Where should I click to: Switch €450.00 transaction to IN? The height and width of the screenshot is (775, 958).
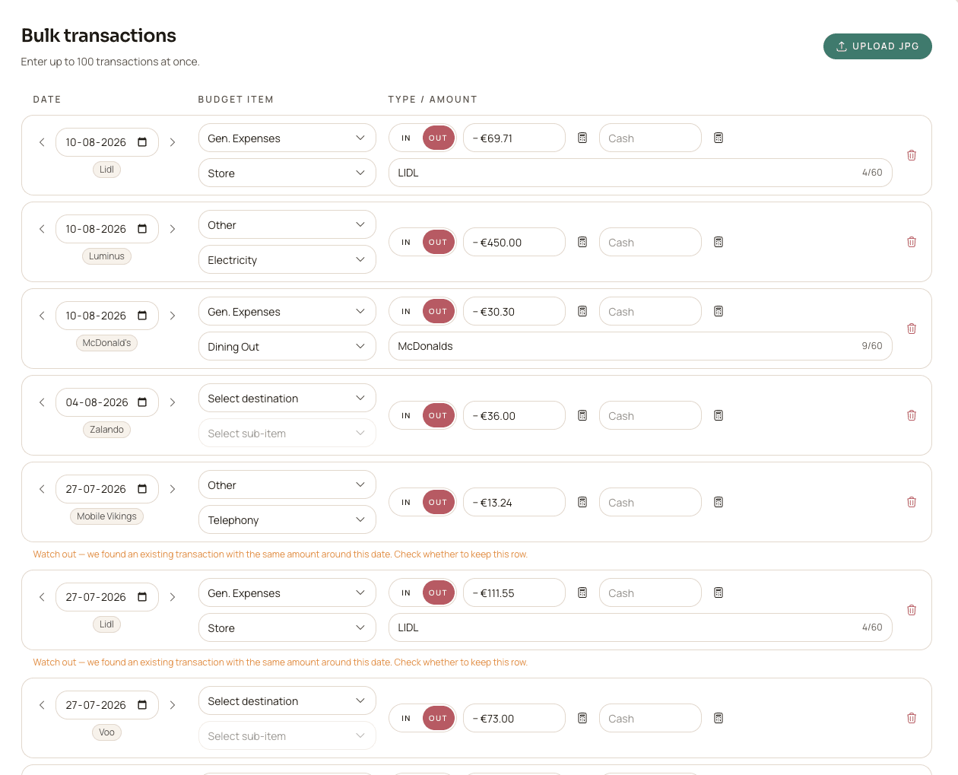[x=406, y=242]
